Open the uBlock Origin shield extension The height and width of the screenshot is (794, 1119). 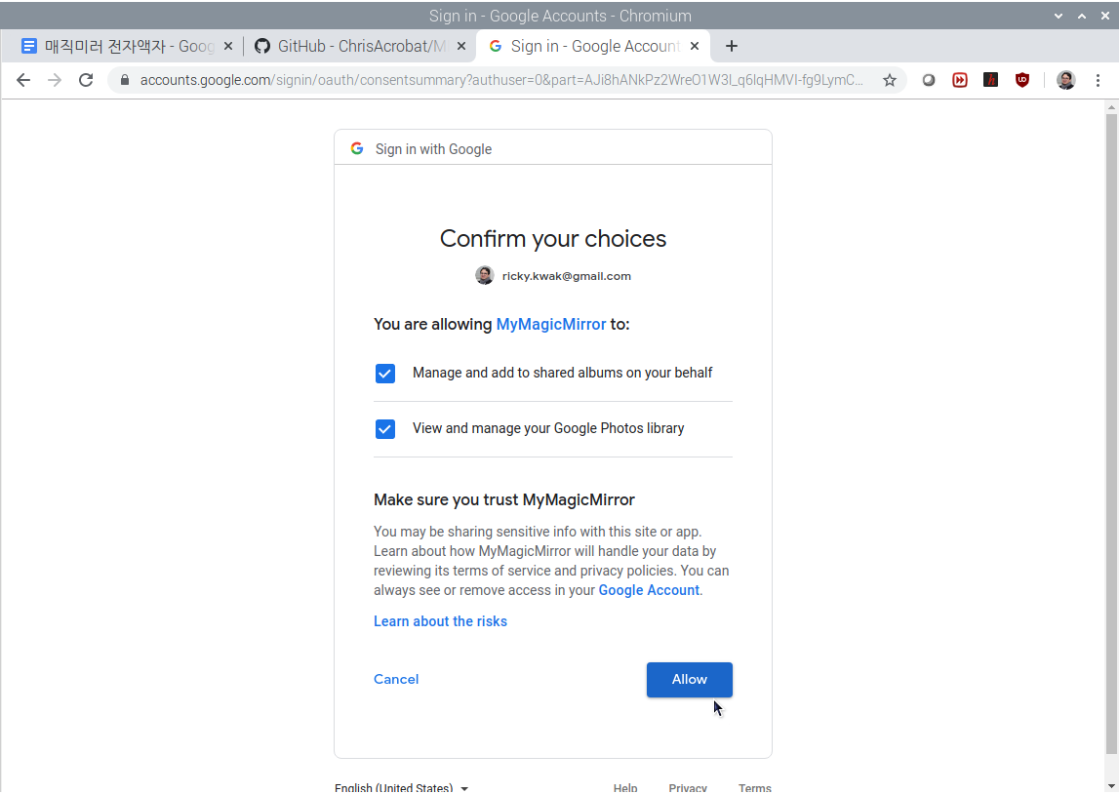1022,80
